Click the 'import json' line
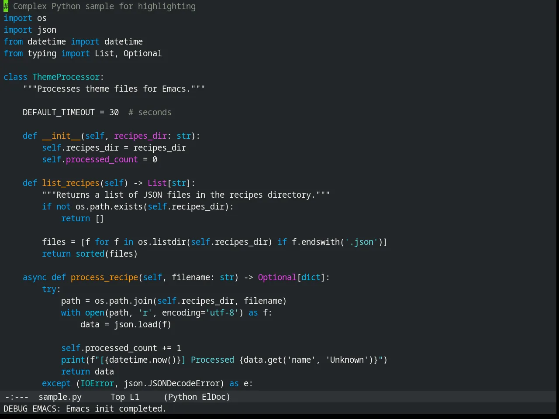Image resolution: width=559 pixels, height=419 pixels. click(x=30, y=30)
